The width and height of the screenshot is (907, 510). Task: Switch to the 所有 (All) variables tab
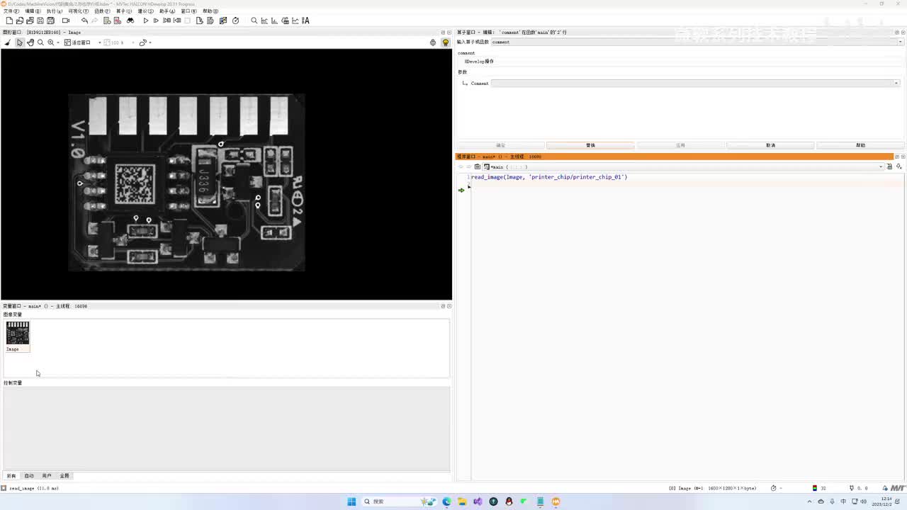coord(11,476)
